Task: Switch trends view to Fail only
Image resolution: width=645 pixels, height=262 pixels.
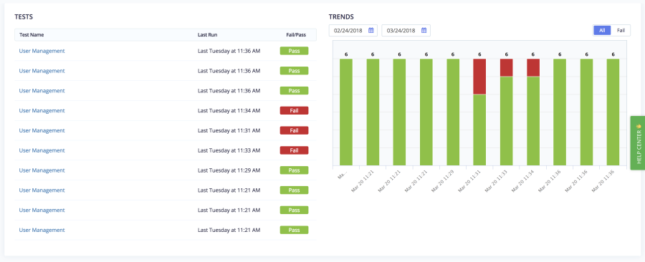Action: point(621,30)
